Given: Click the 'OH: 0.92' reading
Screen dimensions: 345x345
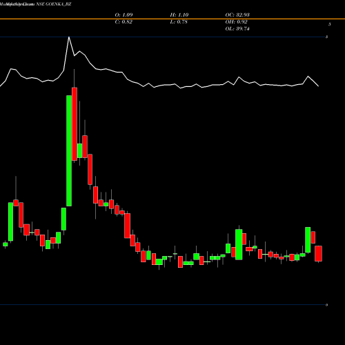Looking at the screenshot, I should point(236,22).
